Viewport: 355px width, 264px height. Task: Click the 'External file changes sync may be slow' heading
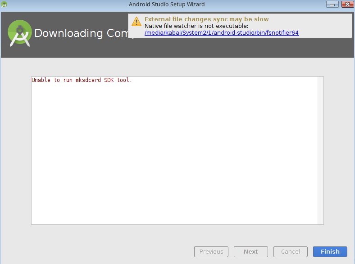pyautogui.click(x=206, y=19)
